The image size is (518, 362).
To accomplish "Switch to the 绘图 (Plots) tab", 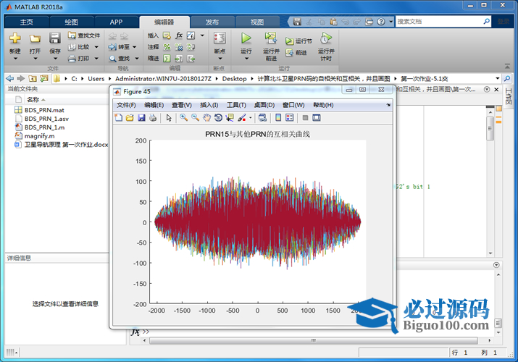I will 71,22.
